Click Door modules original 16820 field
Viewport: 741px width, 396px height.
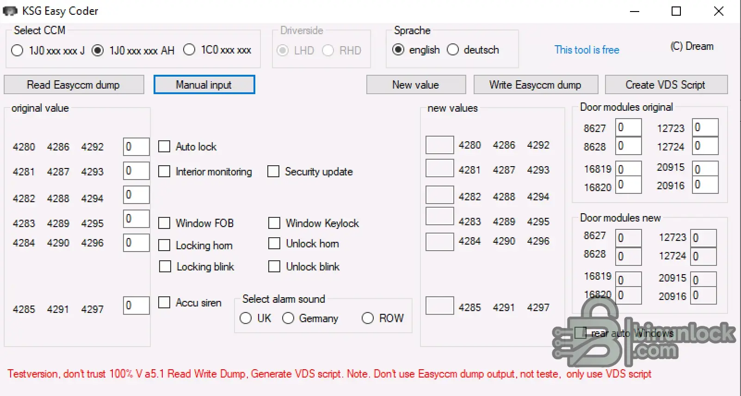click(629, 185)
